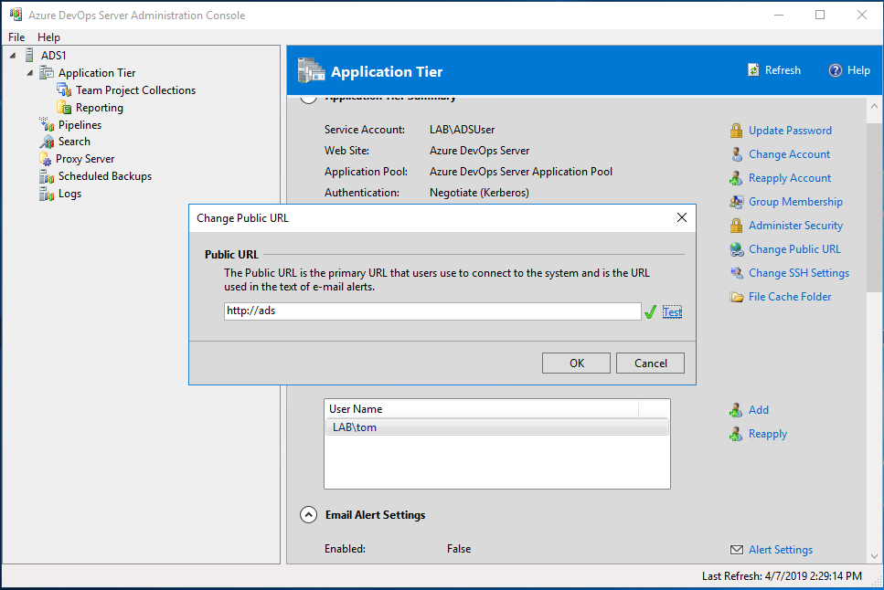
Task: Select Pipelines in the tree
Action: point(80,124)
